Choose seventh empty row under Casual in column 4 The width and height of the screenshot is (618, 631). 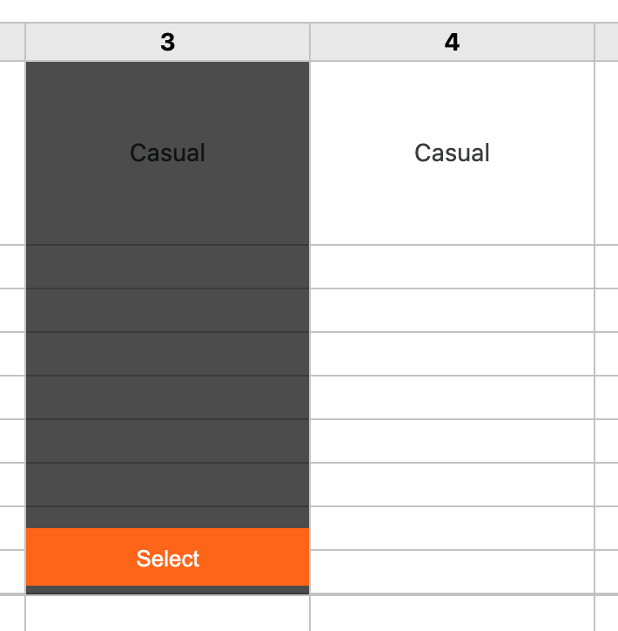pyautogui.click(x=452, y=528)
